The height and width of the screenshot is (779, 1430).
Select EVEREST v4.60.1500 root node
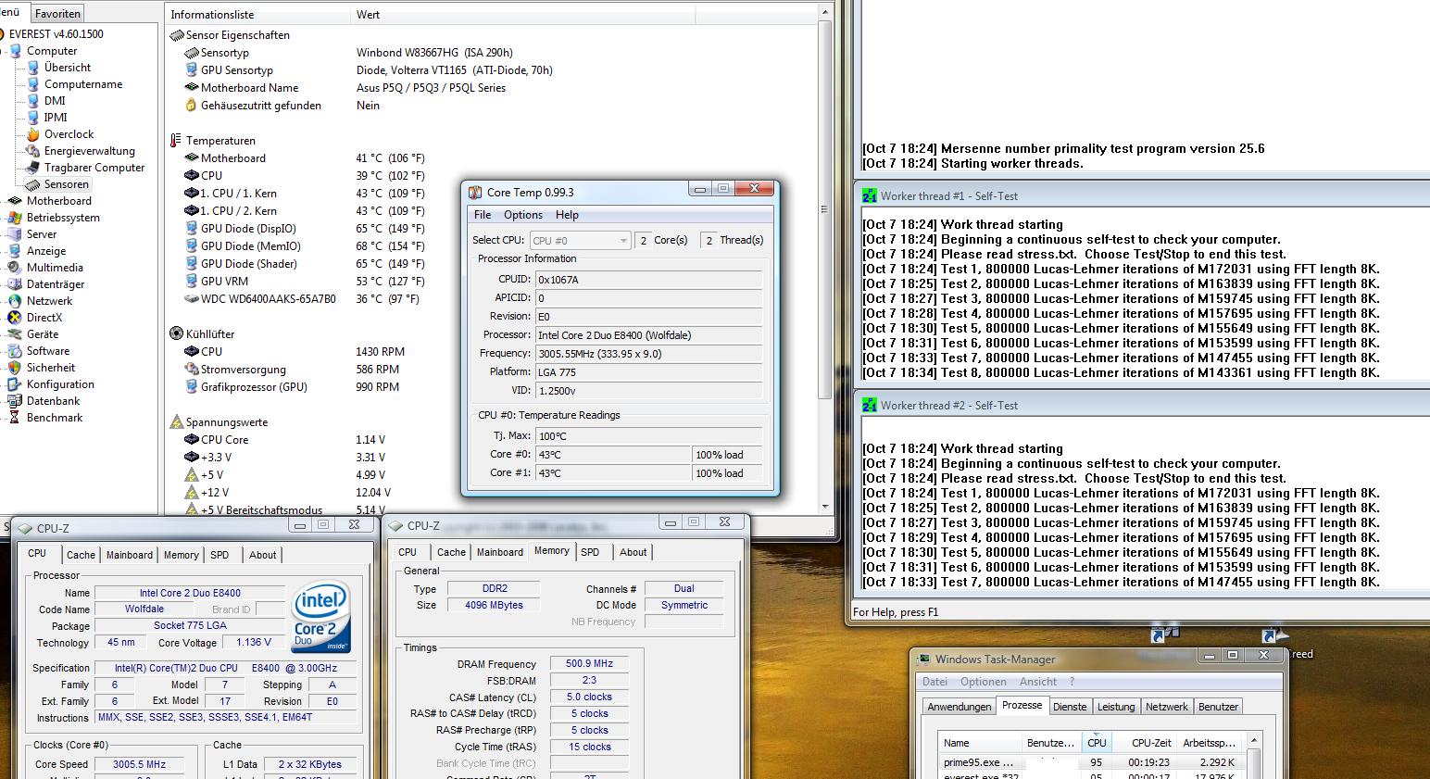pyautogui.click(x=56, y=34)
